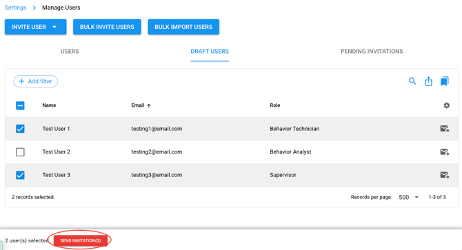Click the Invite User button

[x=36, y=27]
